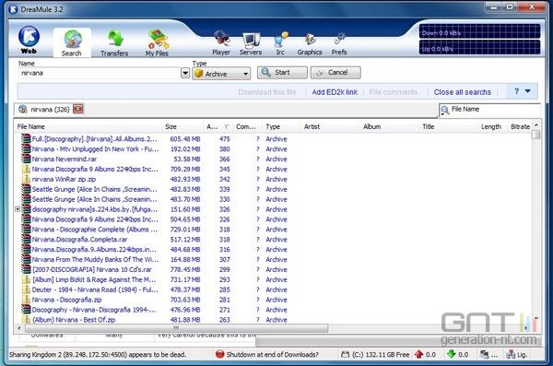
Task: Open the Web browser tab
Action: [29, 41]
